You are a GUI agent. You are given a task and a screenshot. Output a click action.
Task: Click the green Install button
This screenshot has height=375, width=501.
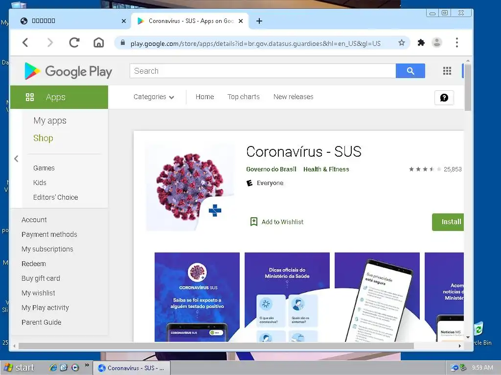(448, 222)
